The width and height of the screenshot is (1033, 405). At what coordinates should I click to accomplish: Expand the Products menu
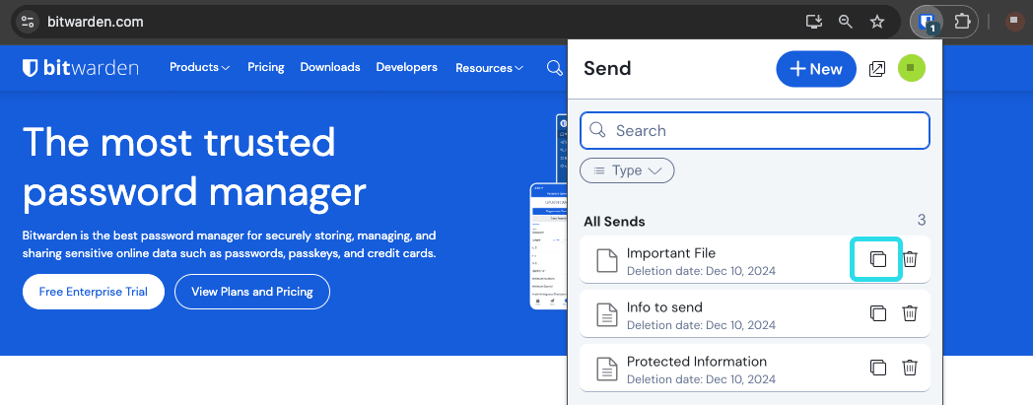200,67
